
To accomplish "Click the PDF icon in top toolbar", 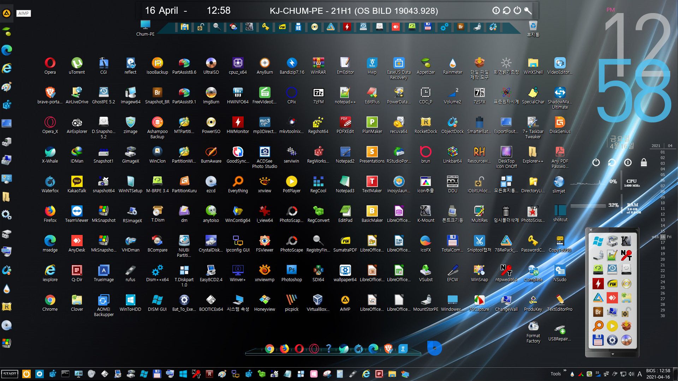I will (282, 27).
